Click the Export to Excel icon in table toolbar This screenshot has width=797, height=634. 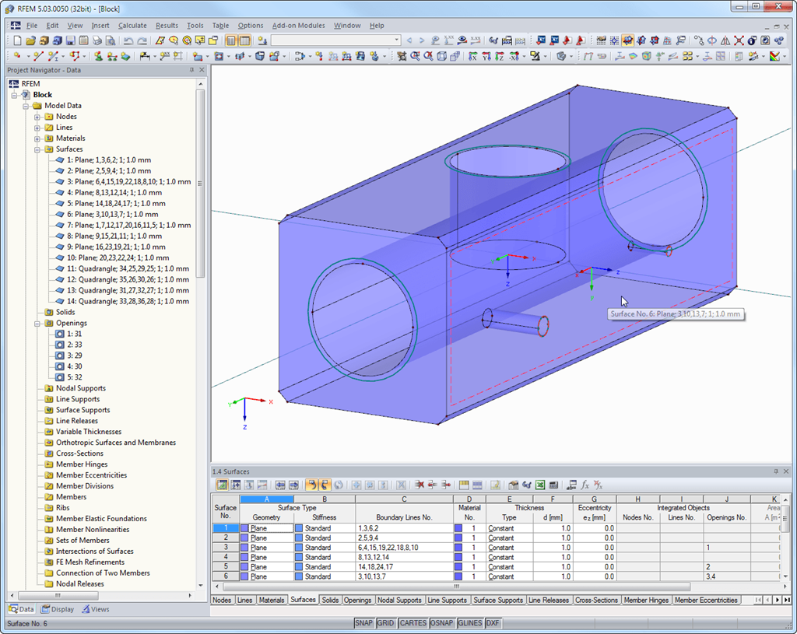[539, 485]
